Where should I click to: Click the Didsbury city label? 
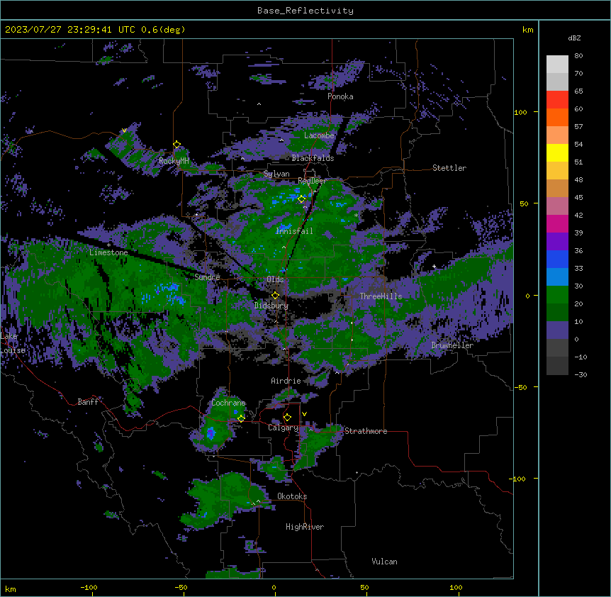click(x=271, y=305)
